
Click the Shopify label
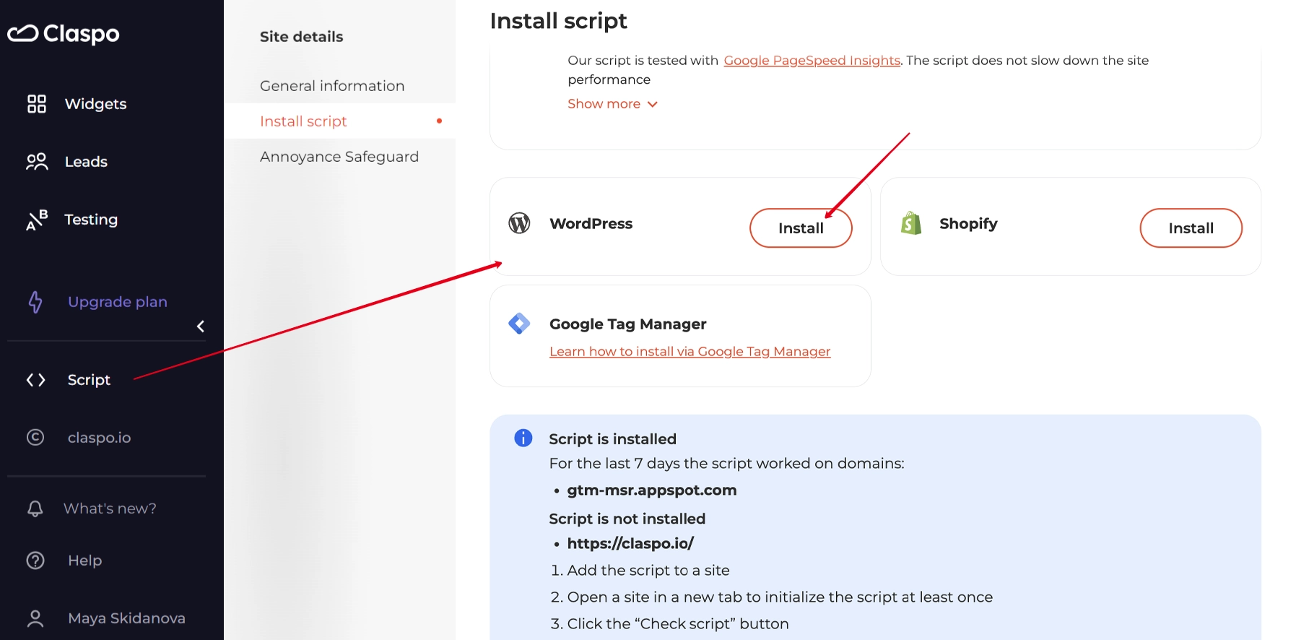968,224
